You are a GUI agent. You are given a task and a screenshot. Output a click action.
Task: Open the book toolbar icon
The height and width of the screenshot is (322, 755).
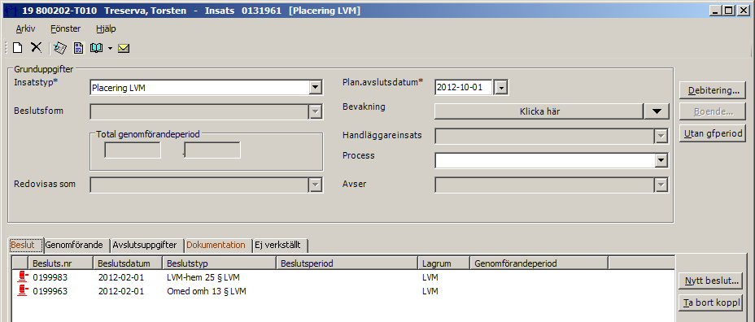[x=97, y=48]
